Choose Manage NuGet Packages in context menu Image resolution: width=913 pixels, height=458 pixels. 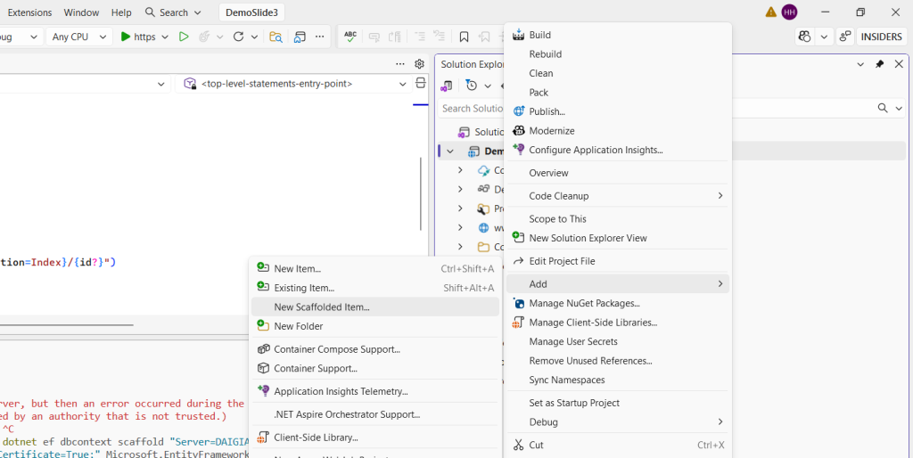(x=584, y=303)
